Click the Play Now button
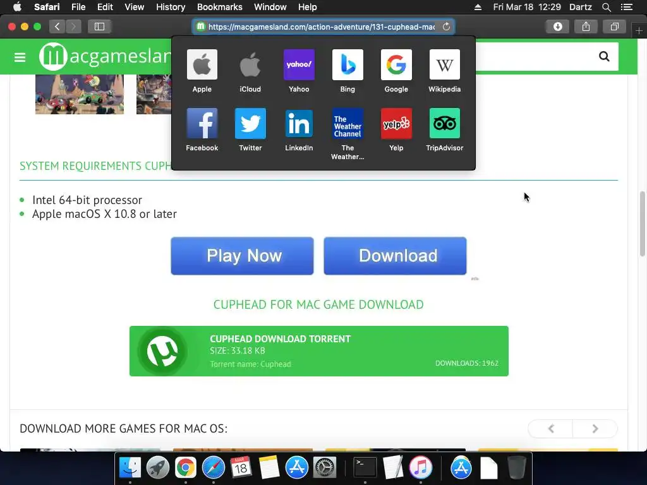 pos(242,256)
